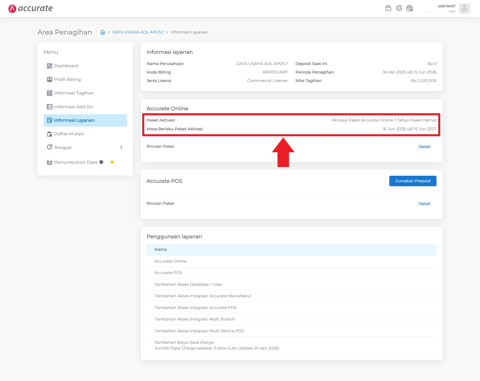
Task: Click the Penggunaan layanan section heading
Action: point(174,237)
